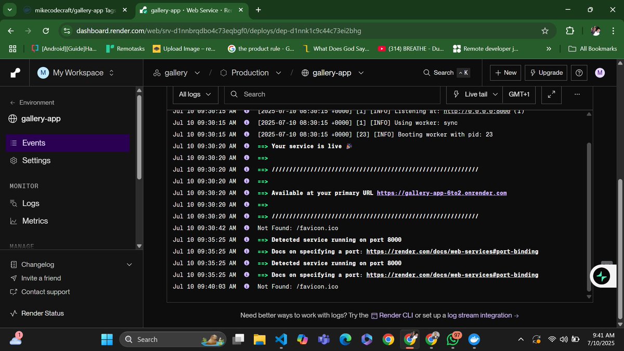This screenshot has width=624, height=351.
Task: Open the Chrome apps grid icon
Action: [x=13, y=48]
